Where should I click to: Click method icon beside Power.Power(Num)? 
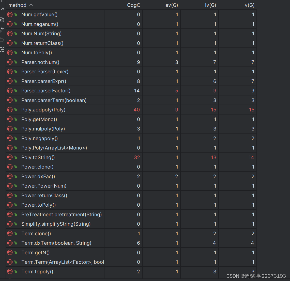pos(10,186)
